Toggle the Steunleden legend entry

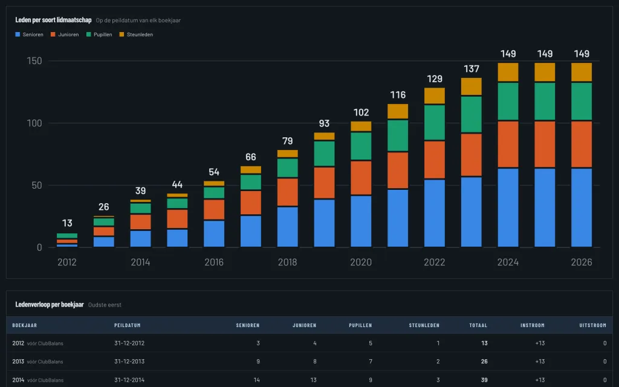[x=136, y=34]
